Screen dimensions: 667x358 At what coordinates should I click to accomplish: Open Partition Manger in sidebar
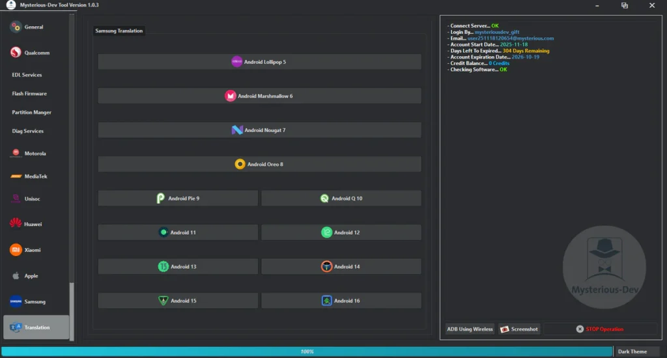pos(31,113)
